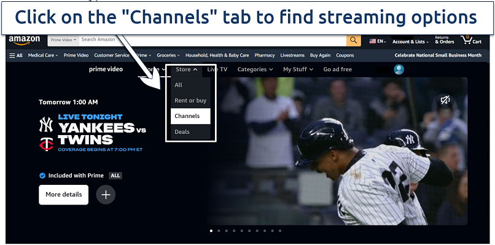
Task: Open the Go ad free link
Action: pos(337,69)
